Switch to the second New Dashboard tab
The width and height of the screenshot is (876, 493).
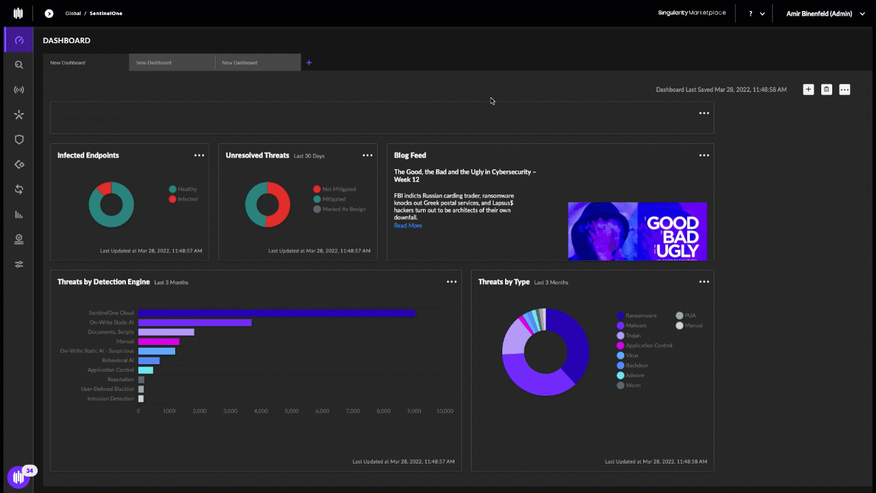(171, 63)
